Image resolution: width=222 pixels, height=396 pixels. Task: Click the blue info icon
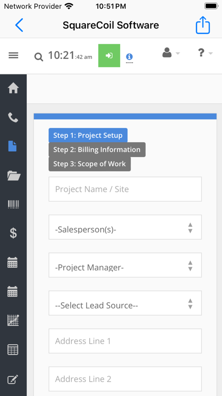[129, 57]
